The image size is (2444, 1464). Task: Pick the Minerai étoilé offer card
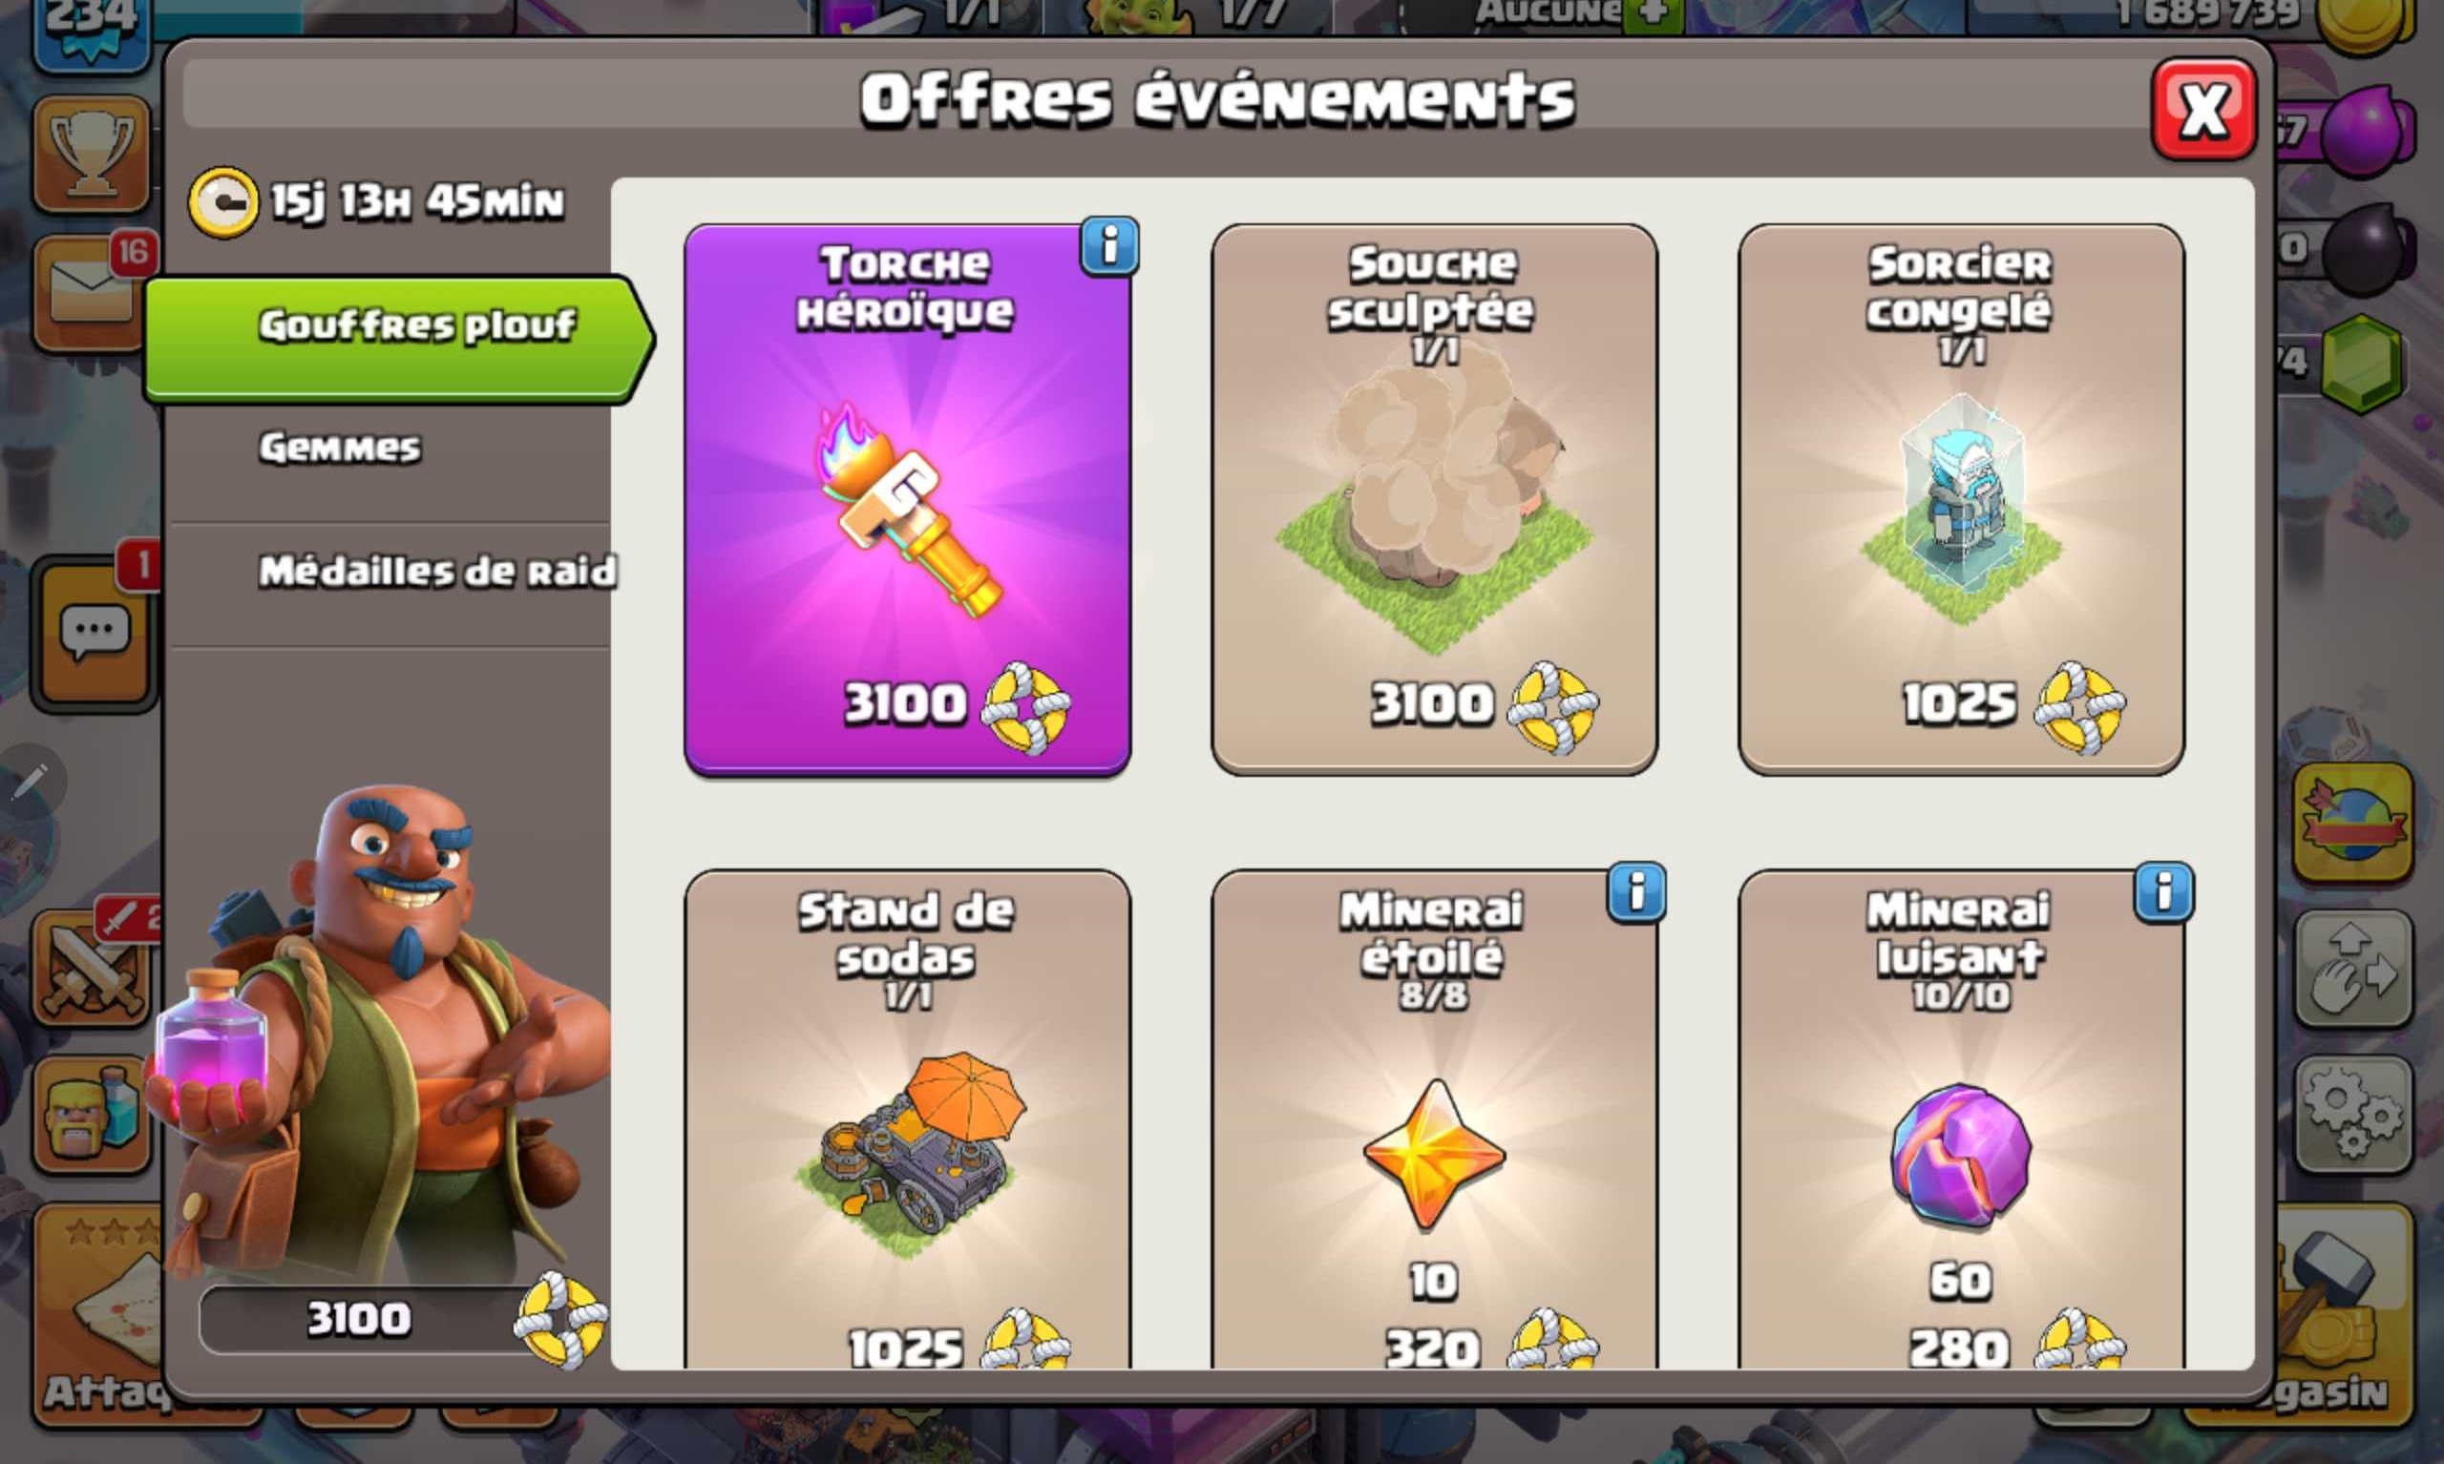(x=1434, y=1119)
